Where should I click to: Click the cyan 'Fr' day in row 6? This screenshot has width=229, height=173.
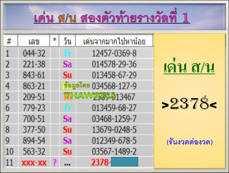point(68,108)
